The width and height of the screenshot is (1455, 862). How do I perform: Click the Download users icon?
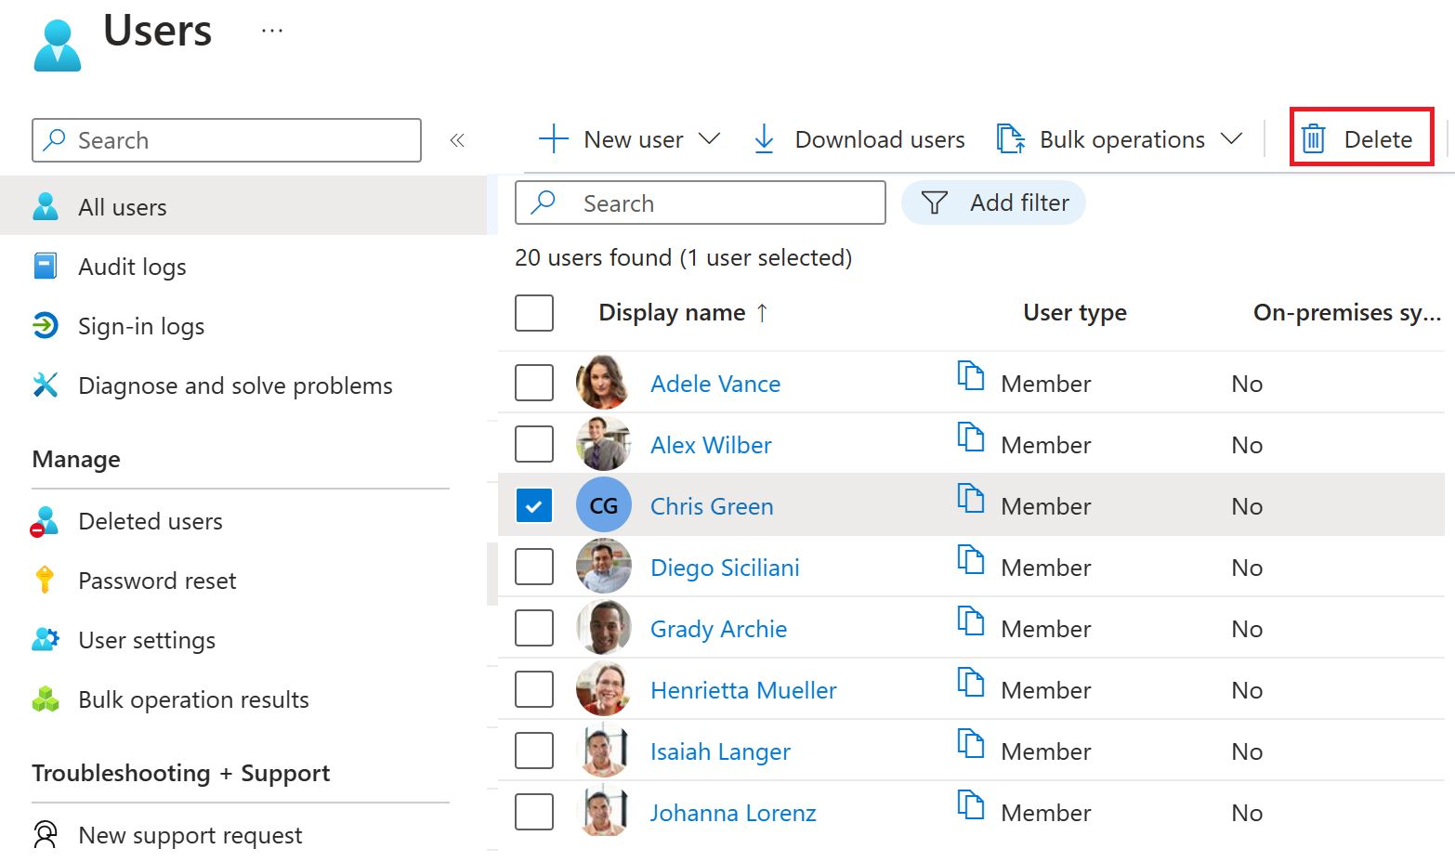[x=764, y=138]
